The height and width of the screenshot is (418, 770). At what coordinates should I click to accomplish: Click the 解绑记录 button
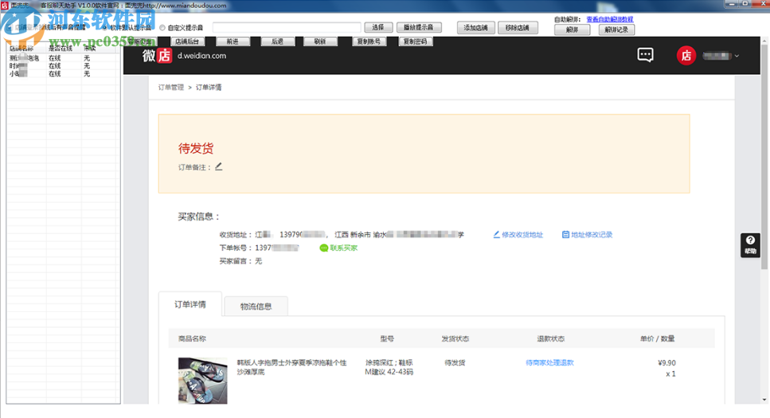pos(617,29)
